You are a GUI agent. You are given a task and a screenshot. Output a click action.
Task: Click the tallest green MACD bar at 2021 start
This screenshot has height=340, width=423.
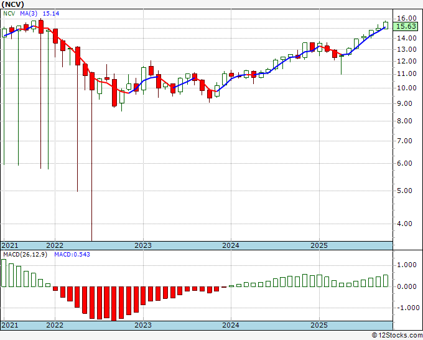pos(4,273)
